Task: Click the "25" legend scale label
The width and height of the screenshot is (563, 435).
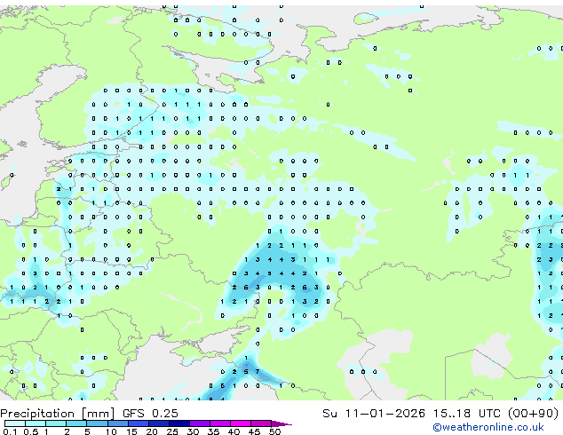Action: (x=172, y=431)
